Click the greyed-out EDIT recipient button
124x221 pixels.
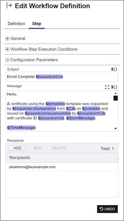click(38, 148)
